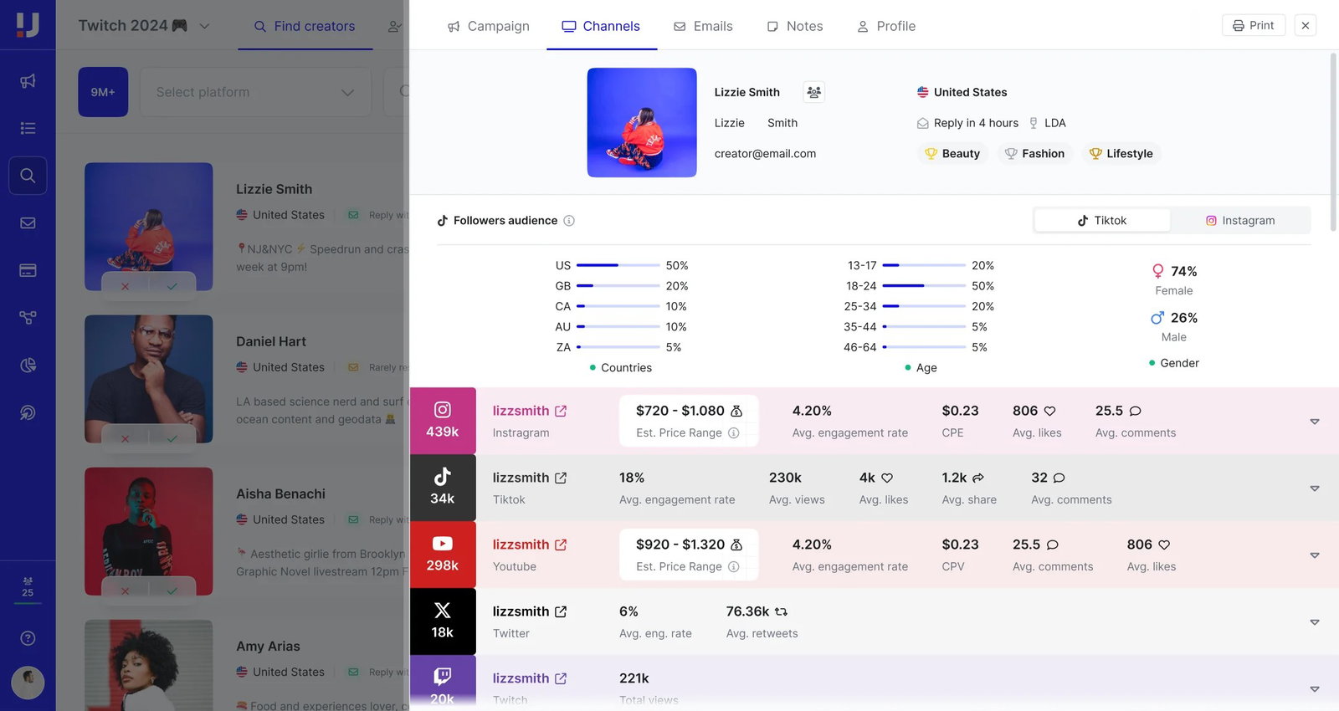The height and width of the screenshot is (711, 1339).
Task: Open lizzsmith Instagram external link icon
Action: click(561, 411)
